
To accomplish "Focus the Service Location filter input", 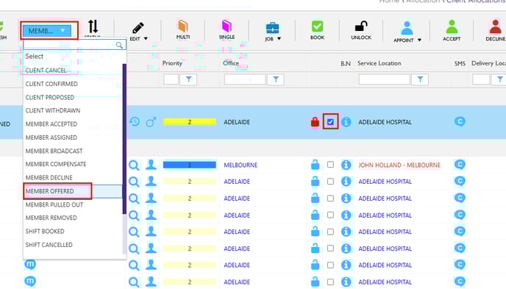I will pyautogui.click(x=385, y=79).
